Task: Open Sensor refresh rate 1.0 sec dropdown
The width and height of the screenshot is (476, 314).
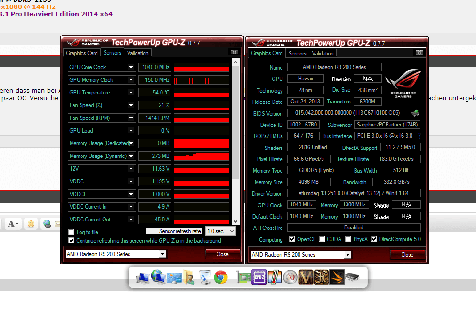Action: coord(220,231)
